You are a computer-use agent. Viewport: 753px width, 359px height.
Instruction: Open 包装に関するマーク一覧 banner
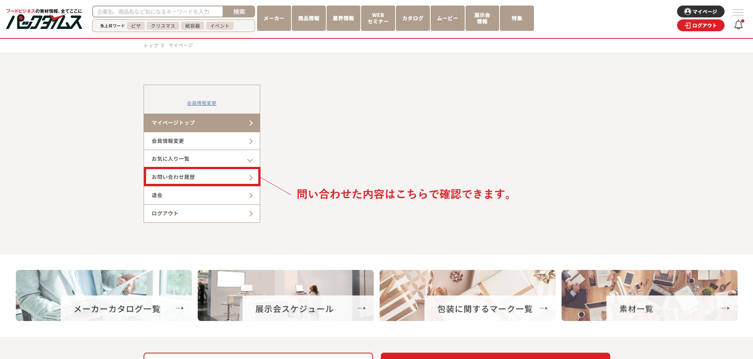point(467,295)
